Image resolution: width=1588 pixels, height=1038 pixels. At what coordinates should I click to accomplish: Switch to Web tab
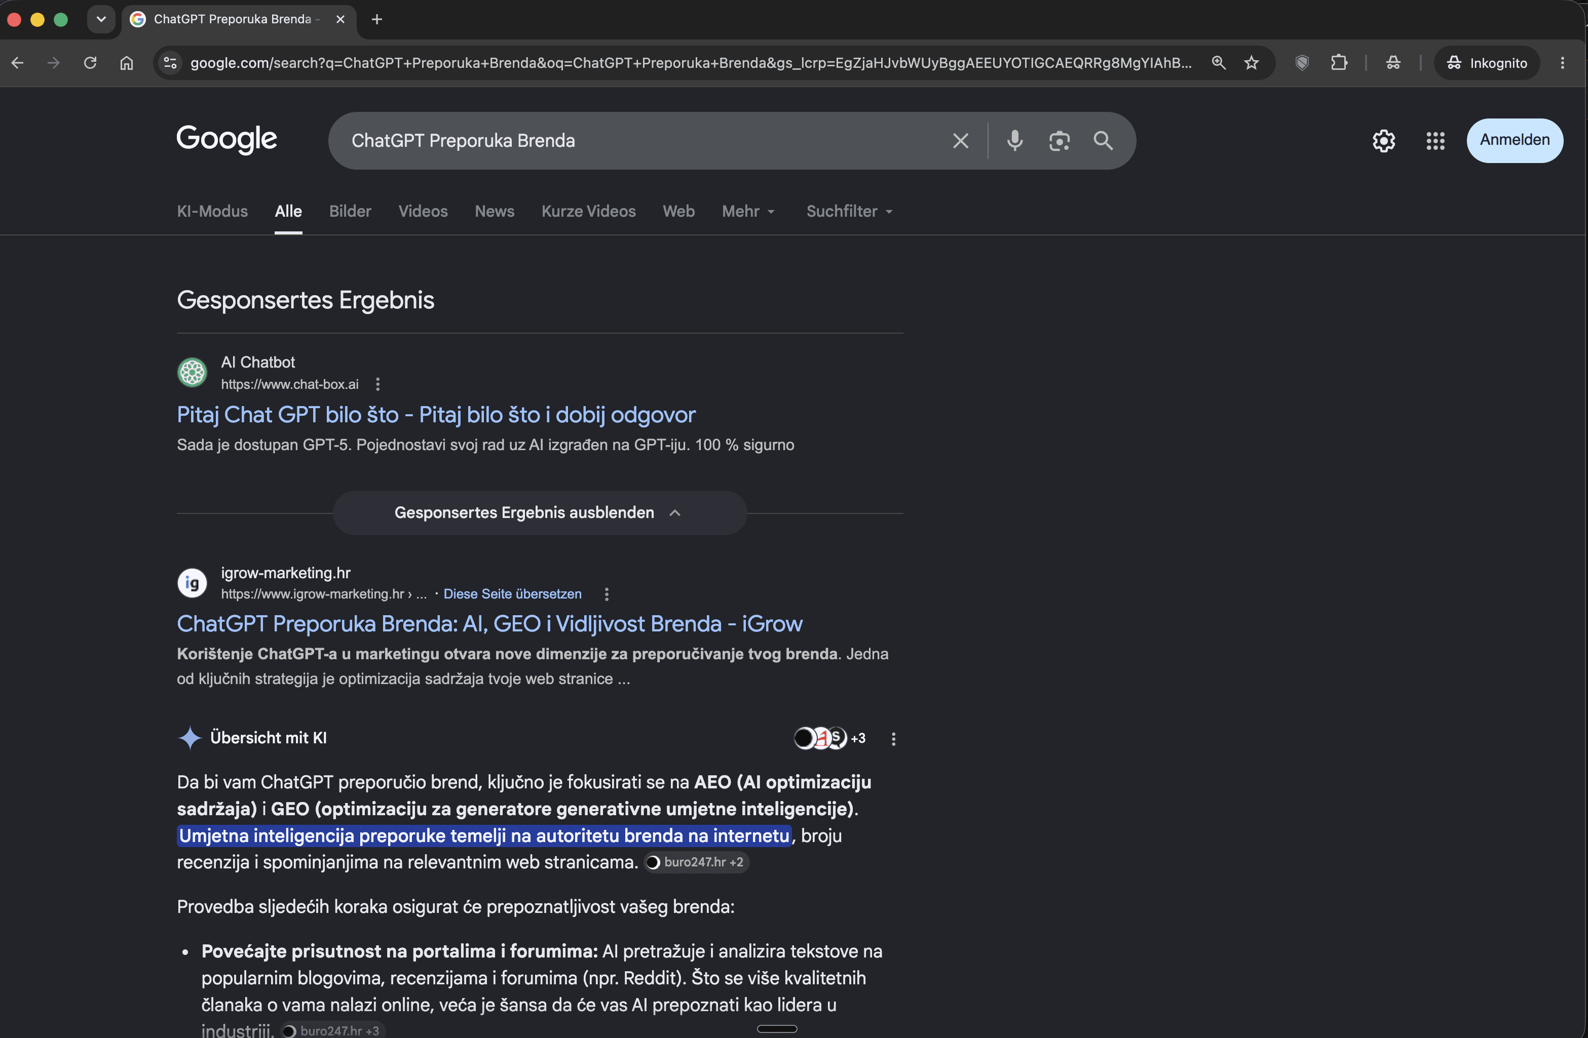[678, 211]
